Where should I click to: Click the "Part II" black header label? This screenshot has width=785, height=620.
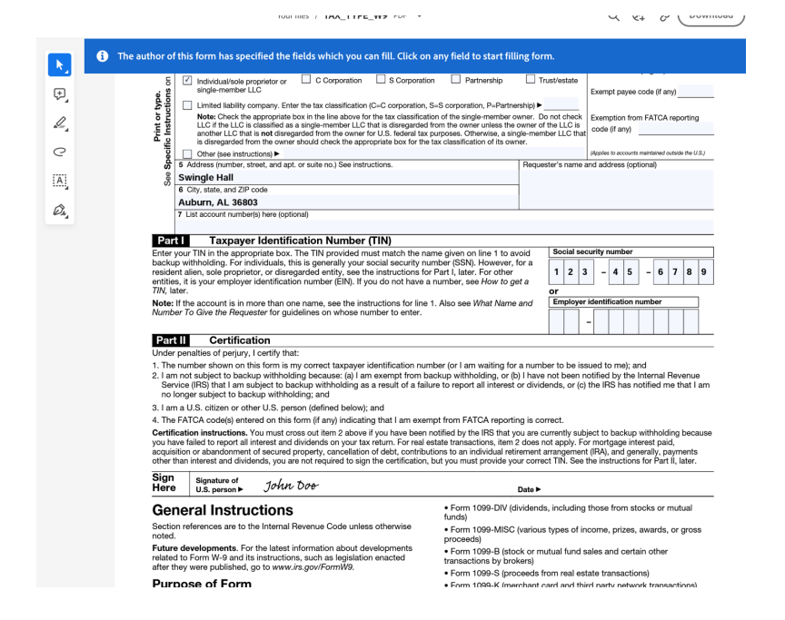click(x=171, y=340)
